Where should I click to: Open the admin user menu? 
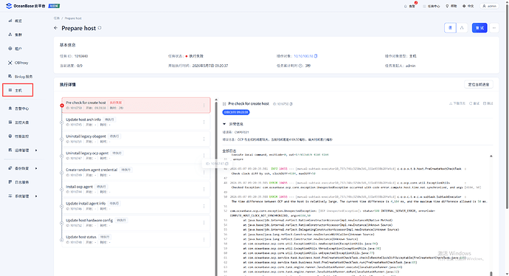pyautogui.click(x=490, y=6)
